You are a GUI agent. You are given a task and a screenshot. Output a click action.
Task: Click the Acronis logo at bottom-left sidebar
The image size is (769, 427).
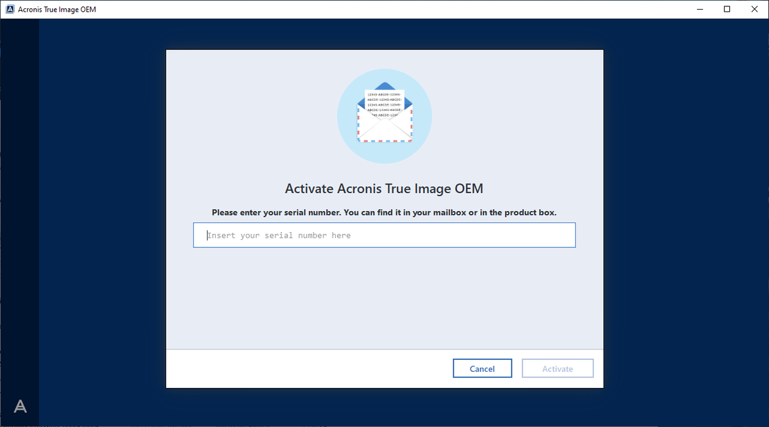(x=21, y=406)
